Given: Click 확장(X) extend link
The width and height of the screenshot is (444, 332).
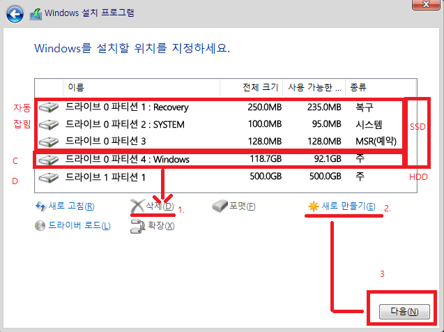Looking at the screenshot, I should click(x=161, y=226).
